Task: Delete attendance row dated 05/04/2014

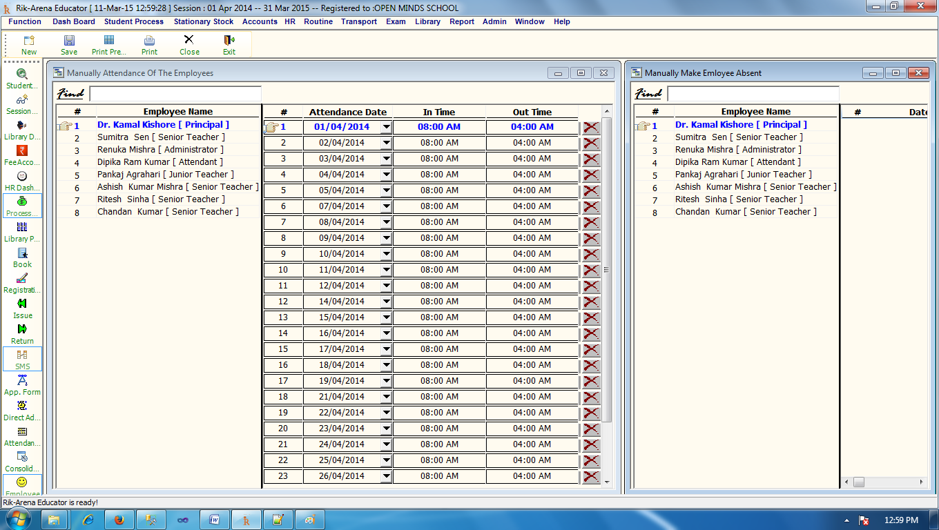Action: pyautogui.click(x=591, y=190)
